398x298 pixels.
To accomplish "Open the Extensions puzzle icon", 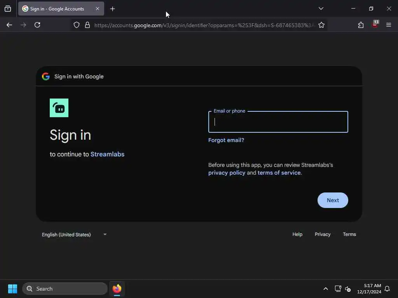I will click(x=361, y=25).
